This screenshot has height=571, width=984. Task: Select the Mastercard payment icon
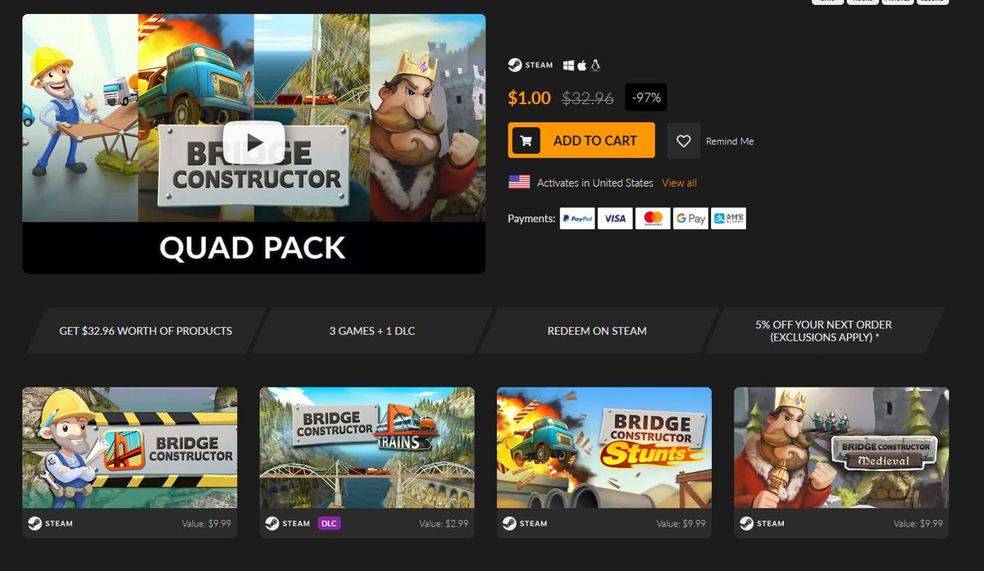653,218
